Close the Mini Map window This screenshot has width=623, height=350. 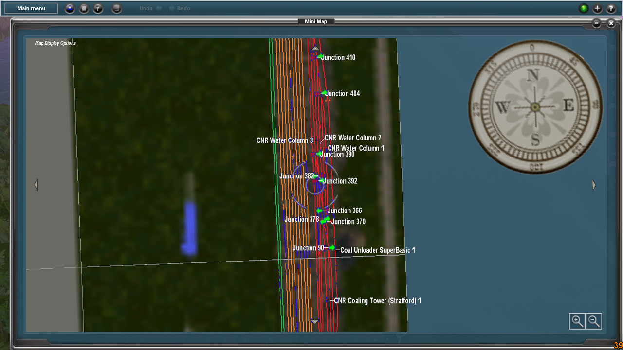click(611, 23)
